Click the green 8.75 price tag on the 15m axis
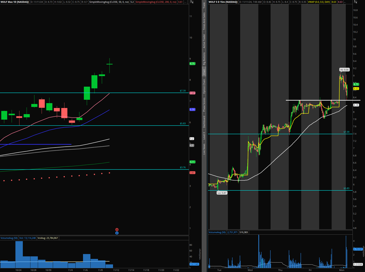 [x=356, y=84]
